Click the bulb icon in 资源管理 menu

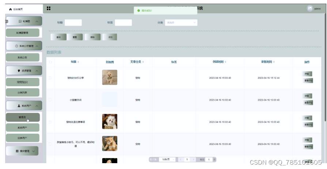point(19,71)
